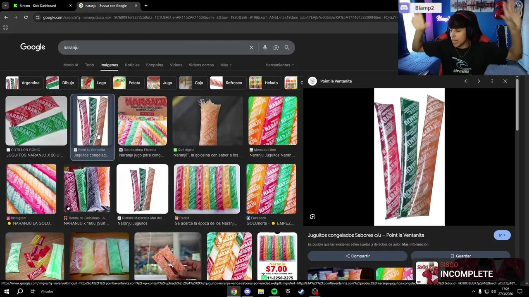This screenshot has width=529, height=297.
Task: Click the browser address bar
Action: pos(219,17)
